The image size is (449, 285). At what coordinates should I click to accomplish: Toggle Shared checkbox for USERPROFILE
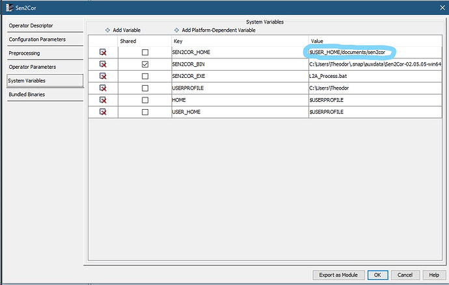coord(145,88)
